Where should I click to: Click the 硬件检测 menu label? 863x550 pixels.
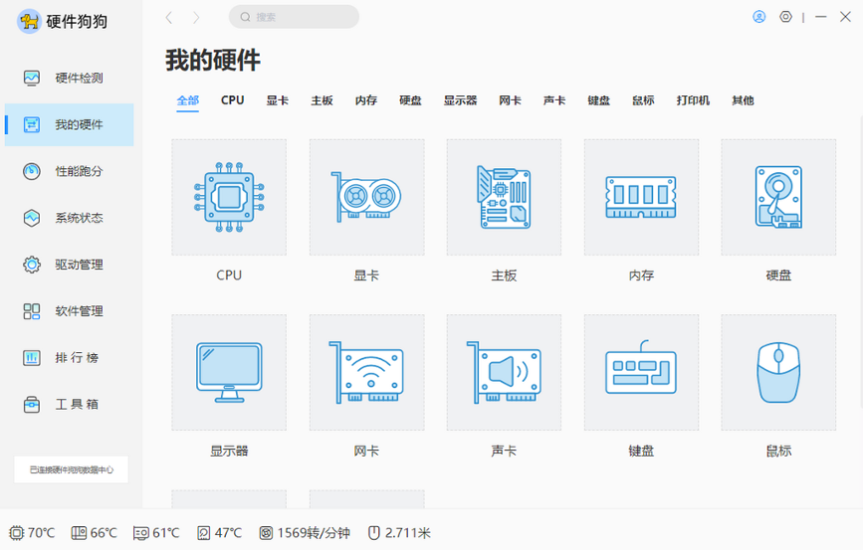pos(79,79)
